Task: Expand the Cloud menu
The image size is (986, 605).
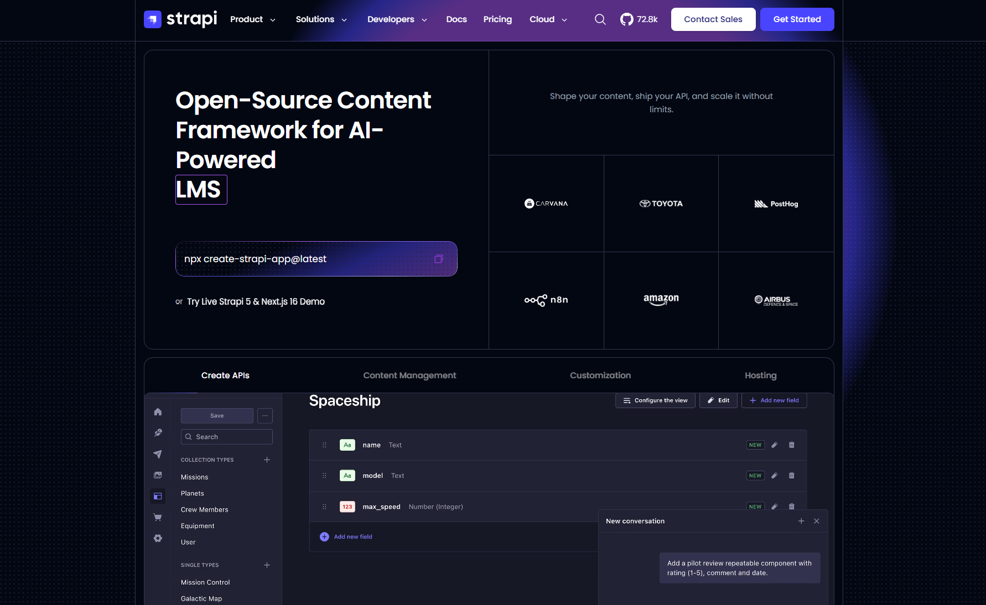Action: (548, 19)
